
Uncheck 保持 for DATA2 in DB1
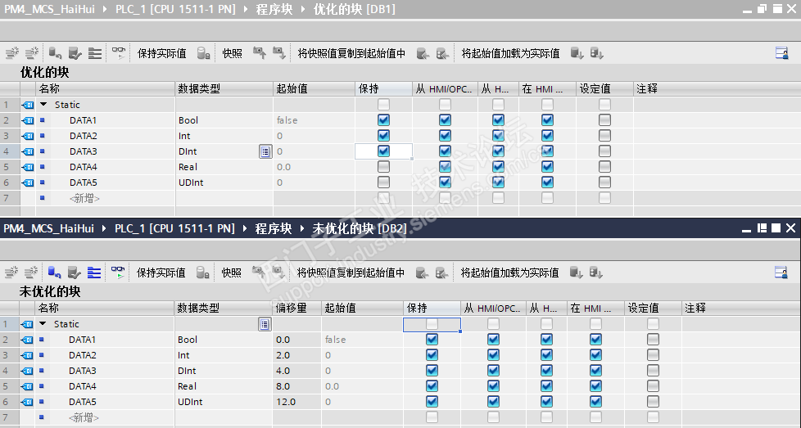pyautogui.click(x=383, y=136)
